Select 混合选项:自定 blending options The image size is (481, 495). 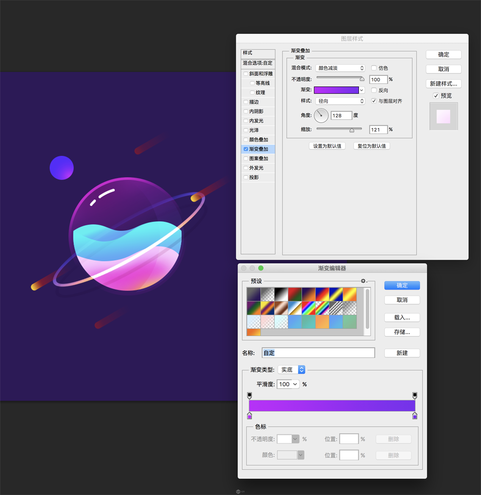258,63
